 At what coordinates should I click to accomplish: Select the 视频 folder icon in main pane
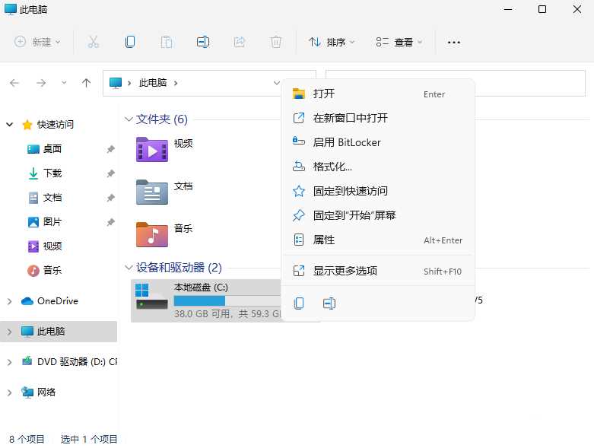pyautogui.click(x=152, y=150)
